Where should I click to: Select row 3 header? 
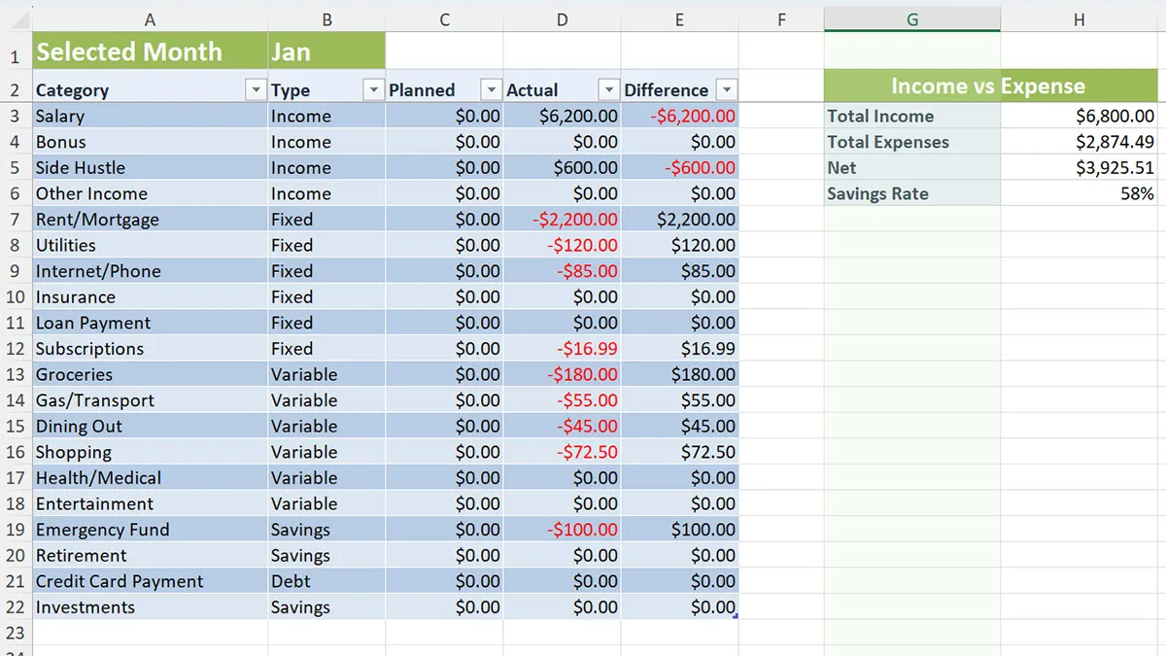pyautogui.click(x=15, y=116)
